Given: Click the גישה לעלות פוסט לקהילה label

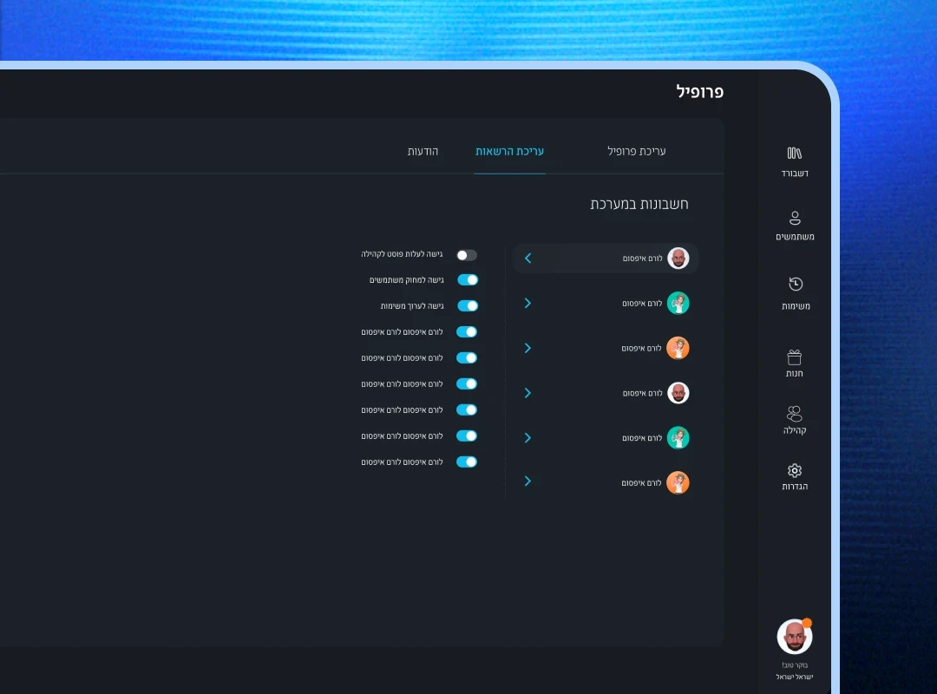Looking at the screenshot, I should coord(402,254).
